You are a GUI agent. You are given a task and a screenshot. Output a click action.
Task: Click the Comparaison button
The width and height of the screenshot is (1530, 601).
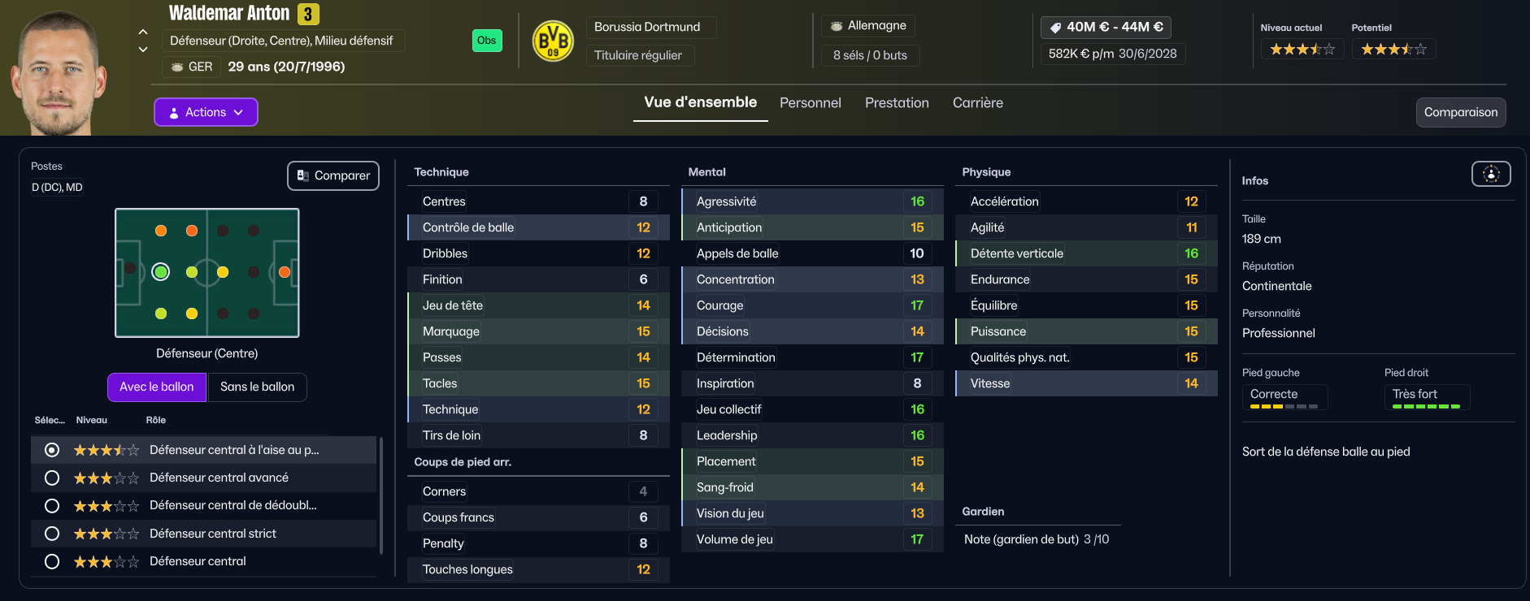pos(1460,112)
